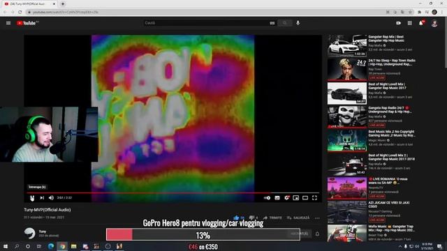Image resolution: width=447 pixels, height=251 pixels.
Task: Open Best of Night Lovell Mix 2 video
Action: click(x=391, y=157)
